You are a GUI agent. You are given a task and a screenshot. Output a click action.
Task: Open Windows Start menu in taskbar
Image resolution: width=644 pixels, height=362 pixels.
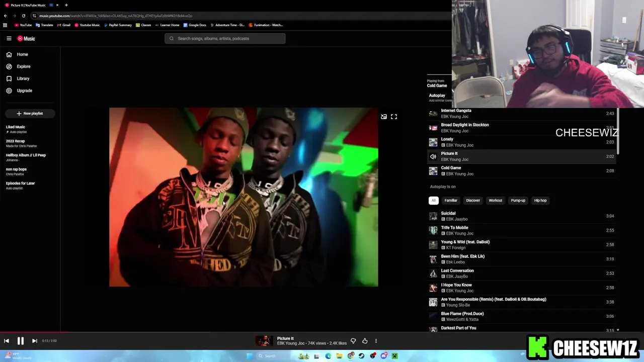click(250, 356)
